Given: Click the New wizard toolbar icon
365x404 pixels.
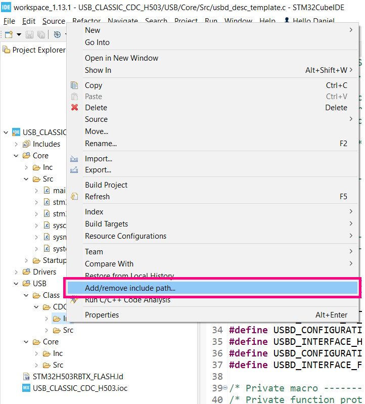Looking at the screenshot, I should pyautogui.click(x=9, y=34).
